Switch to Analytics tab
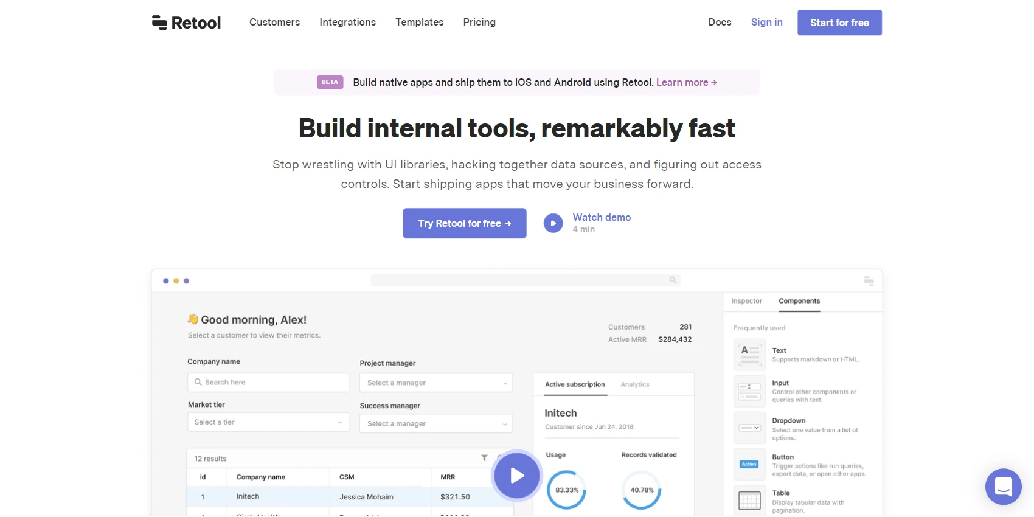Viewport: 1034px width, 517px height. [635, 384]
